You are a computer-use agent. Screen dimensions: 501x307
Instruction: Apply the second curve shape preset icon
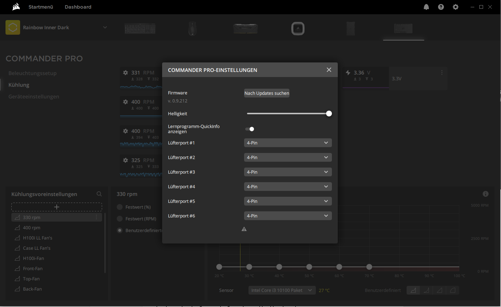click(426, 290)
